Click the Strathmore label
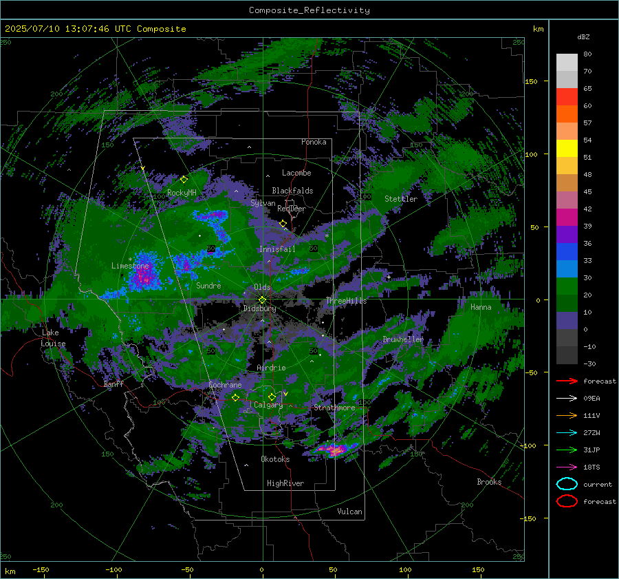Screen dimensions: 619x579 (x=334, y=408)
